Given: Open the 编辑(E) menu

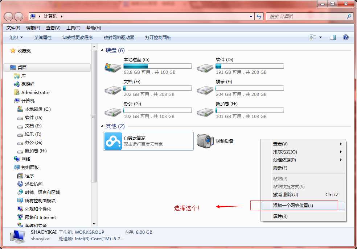Looking at the screenshot, I should [x=33, y=28].
